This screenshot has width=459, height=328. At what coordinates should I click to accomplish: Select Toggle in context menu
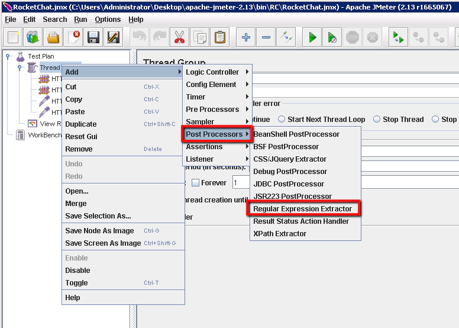pyautogui.click(x=123, y=283)
